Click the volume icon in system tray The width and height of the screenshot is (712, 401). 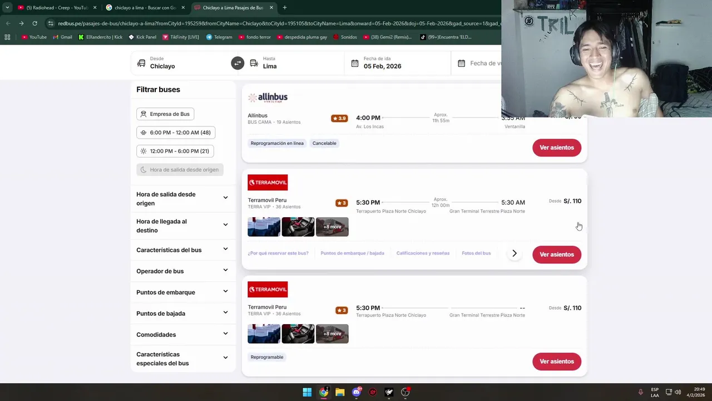click(678, 392)
